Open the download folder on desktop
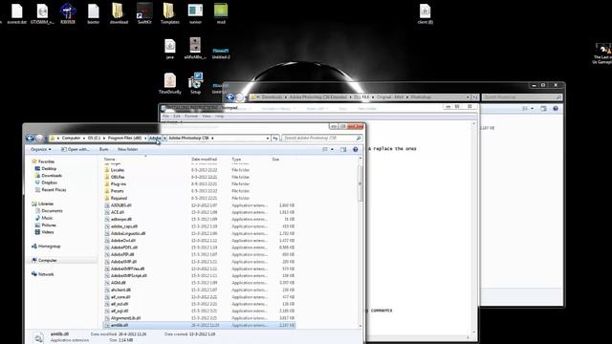Viewport: 612px width, 344px height. pyautogui.click(x=119, y=13)
